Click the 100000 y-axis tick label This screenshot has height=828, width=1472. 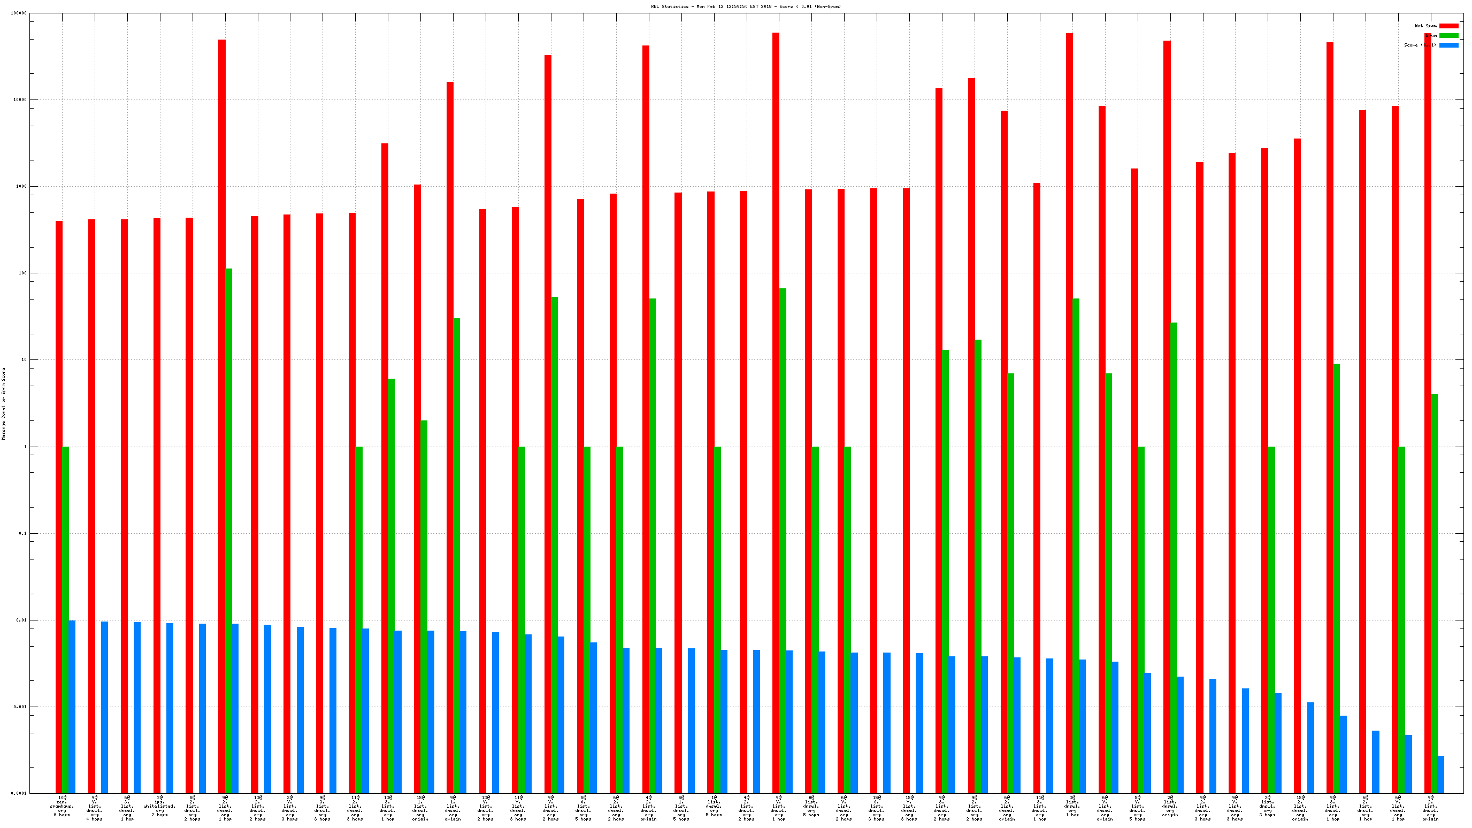click(x=19, y=13)
